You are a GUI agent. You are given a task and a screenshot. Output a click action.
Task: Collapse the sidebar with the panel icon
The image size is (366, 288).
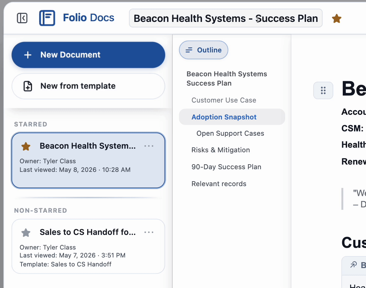22,18
